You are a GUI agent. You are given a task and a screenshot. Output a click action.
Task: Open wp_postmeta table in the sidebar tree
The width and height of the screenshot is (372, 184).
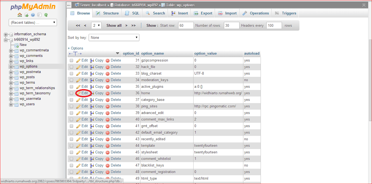pos(30,72)
